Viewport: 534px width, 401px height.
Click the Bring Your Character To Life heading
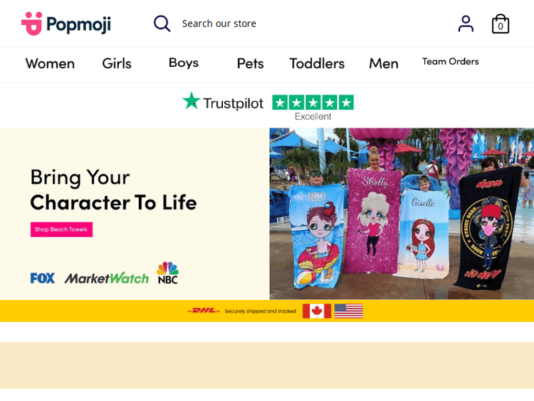pyautogui.click(x=113, y=189)
